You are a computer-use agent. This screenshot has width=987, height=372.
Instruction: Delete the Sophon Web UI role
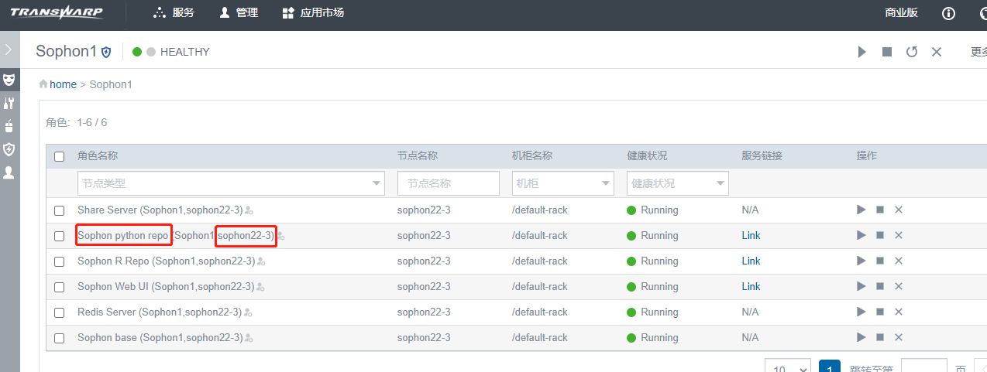899,286
